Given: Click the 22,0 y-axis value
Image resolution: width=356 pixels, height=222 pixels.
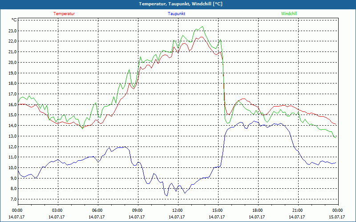Looking at the screenshot, I should pos(13,41).
